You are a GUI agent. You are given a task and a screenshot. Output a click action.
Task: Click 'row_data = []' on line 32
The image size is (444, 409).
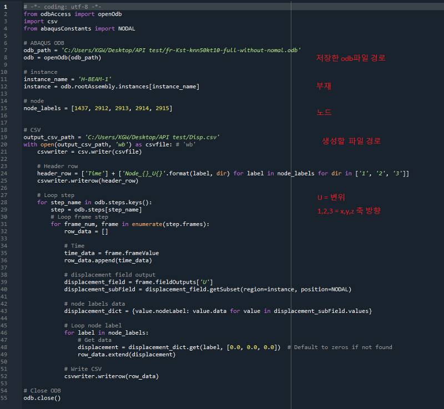point(86,231)
